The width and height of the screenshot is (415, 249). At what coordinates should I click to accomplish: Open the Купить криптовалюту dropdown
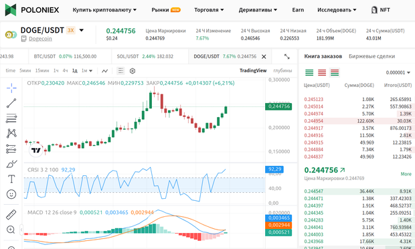[104, 10]
